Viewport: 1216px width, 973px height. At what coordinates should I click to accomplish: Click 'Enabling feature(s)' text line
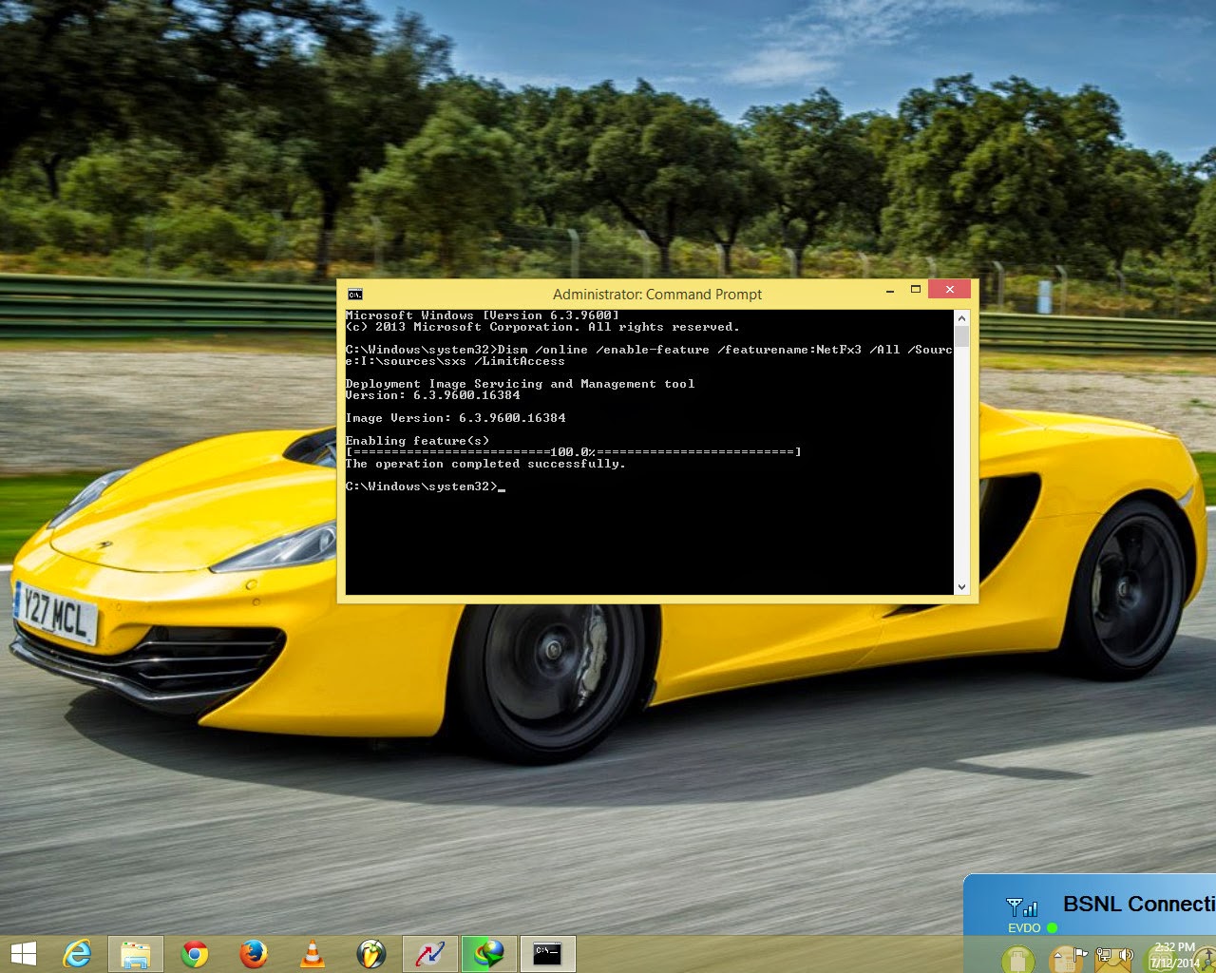point(418,441)
